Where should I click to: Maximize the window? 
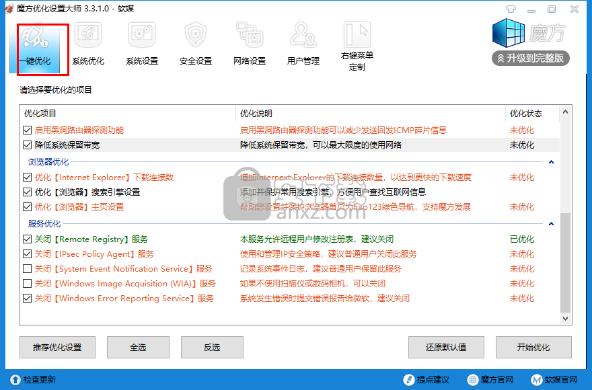[552, 9]
